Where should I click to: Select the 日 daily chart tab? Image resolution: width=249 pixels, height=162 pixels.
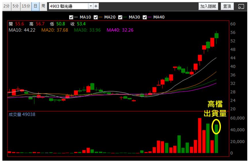coord(35,6)
